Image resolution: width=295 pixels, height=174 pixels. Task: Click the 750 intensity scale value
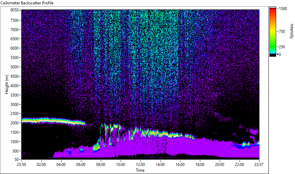[x=282, y=32]
